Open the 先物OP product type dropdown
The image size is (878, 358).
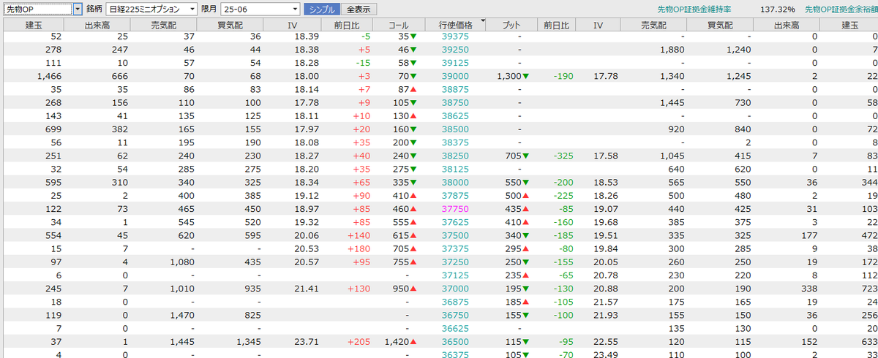(78, 9)
